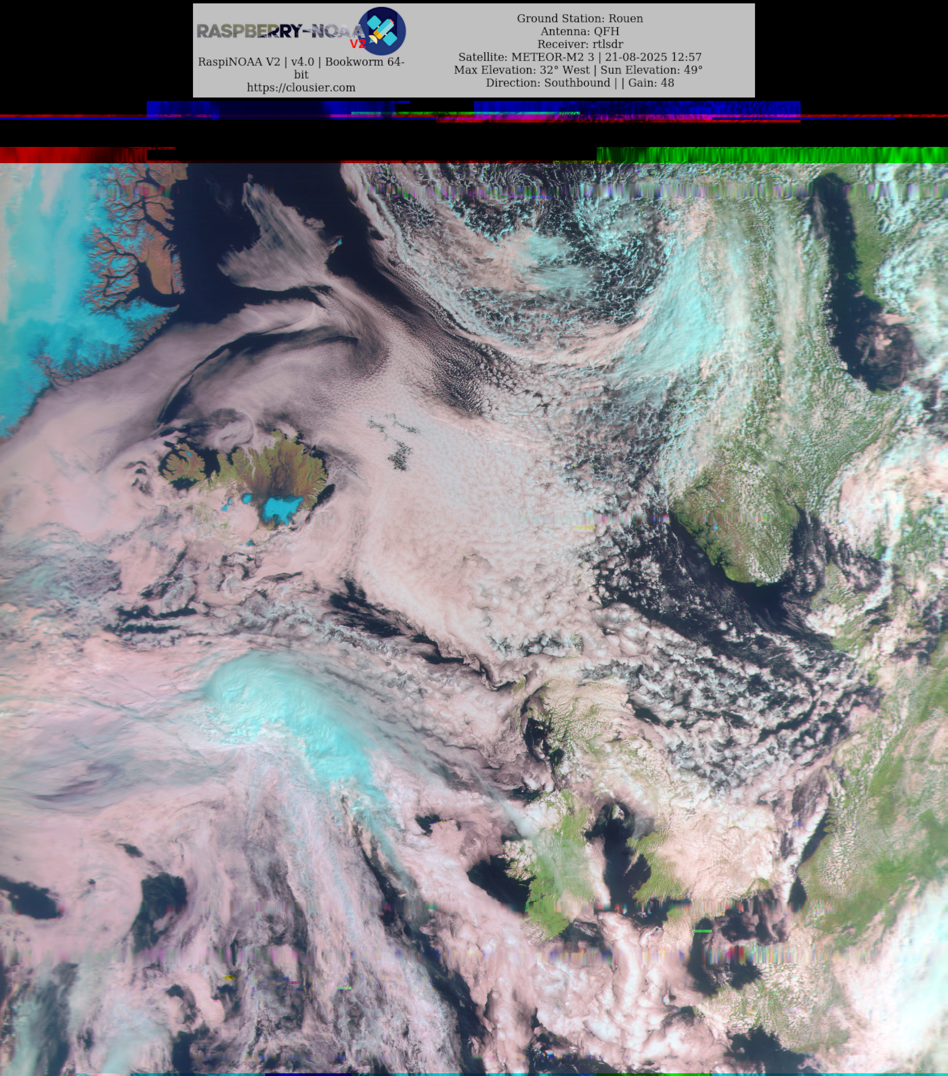Select the 'Receiver: rtlsdr' line
Screen dimensions: 948x1076
[x=580, y=44]
